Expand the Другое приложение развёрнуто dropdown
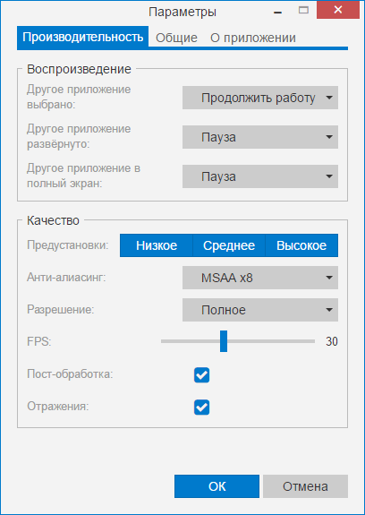This screenshot has width=365, height=515. click(260, 137)
